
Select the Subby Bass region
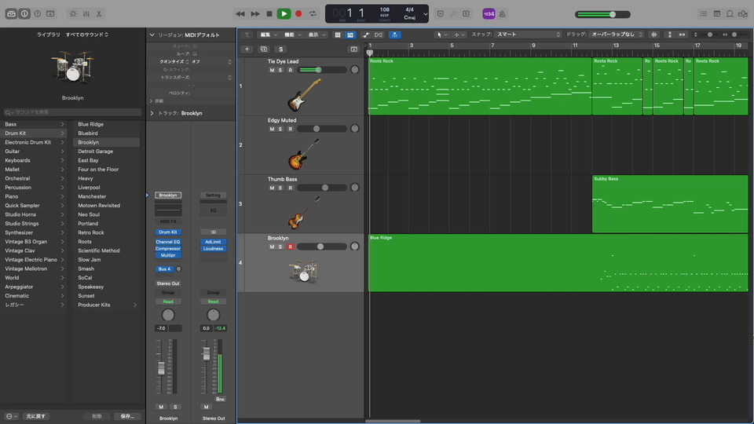point(670,204)
